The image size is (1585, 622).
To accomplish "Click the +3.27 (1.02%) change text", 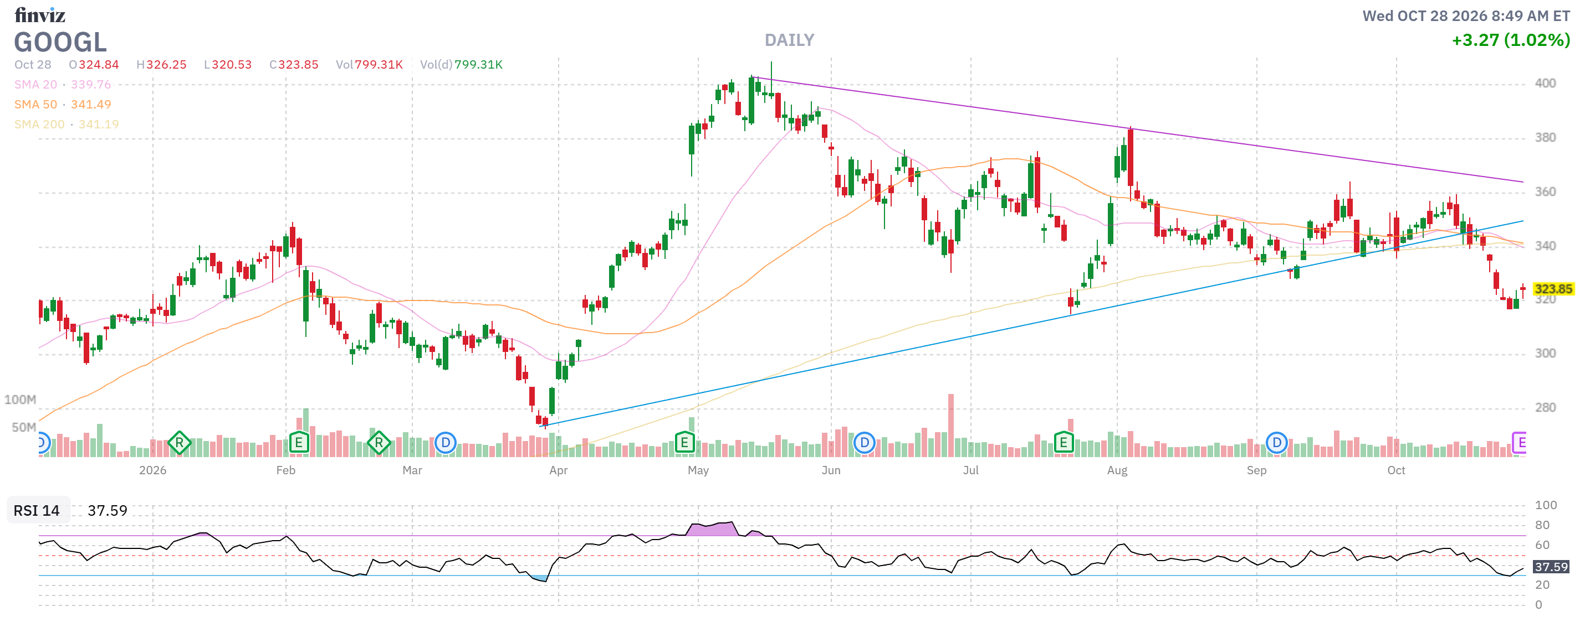I will [1511, 40].
